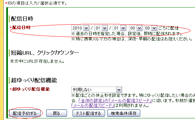Click the text 本文中にURLが存在しません。
Viewport: 195px width, 120px height.
[37, 61]
